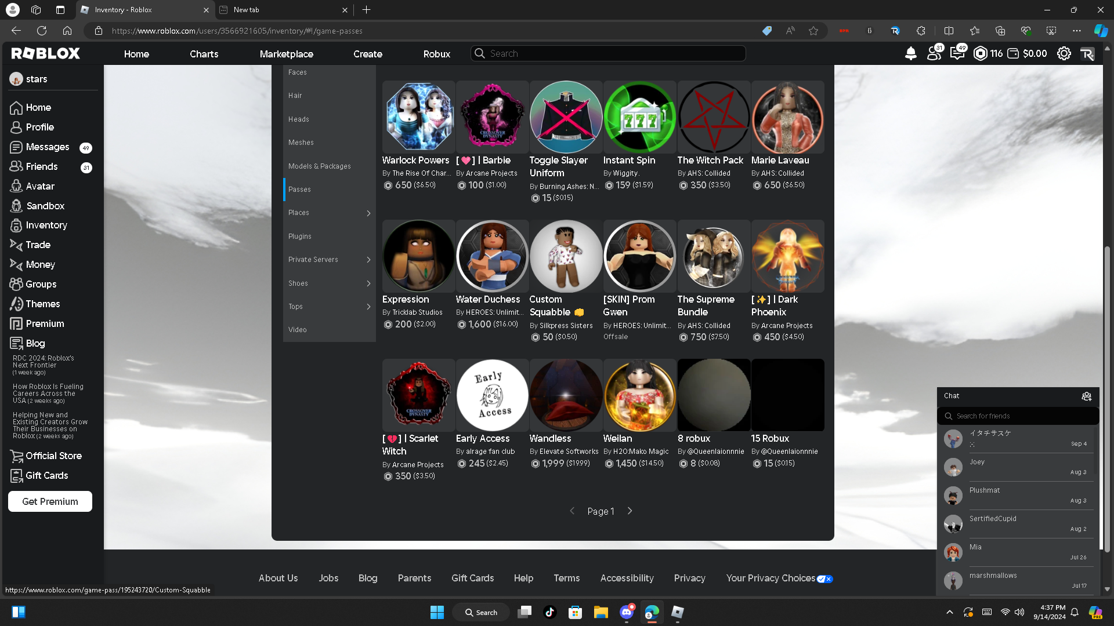The width and height of the screenshot is (1114, 626).
Task: Click the Robux balance icon
Action: click(x=980, y=53)
